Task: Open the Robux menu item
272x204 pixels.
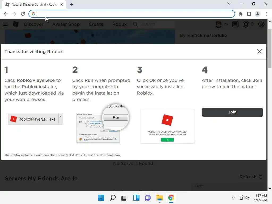Action: click(119, 24)
